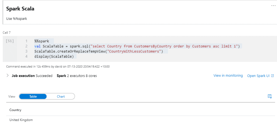Viewport: 277px width, 128px height.
Task: Click the 'Use %%spark' markdown text
Action: pyautogui.click(x=17, y=19)
